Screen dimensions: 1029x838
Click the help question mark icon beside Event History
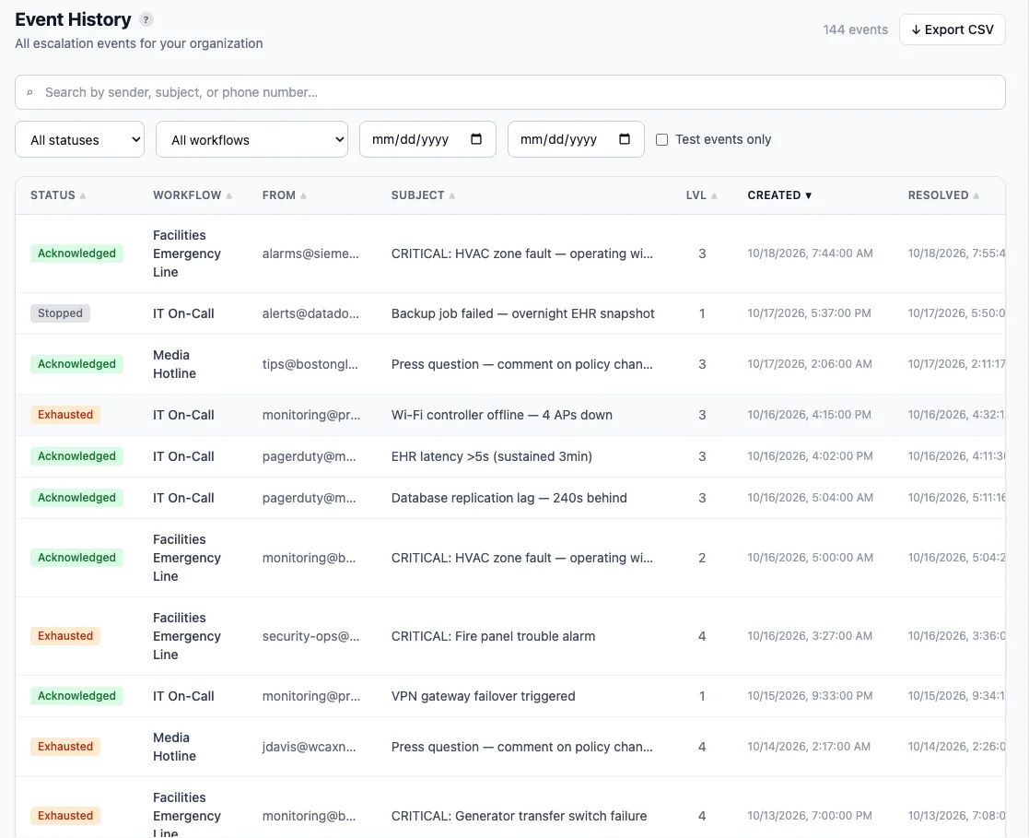click(x=146, y=19)
